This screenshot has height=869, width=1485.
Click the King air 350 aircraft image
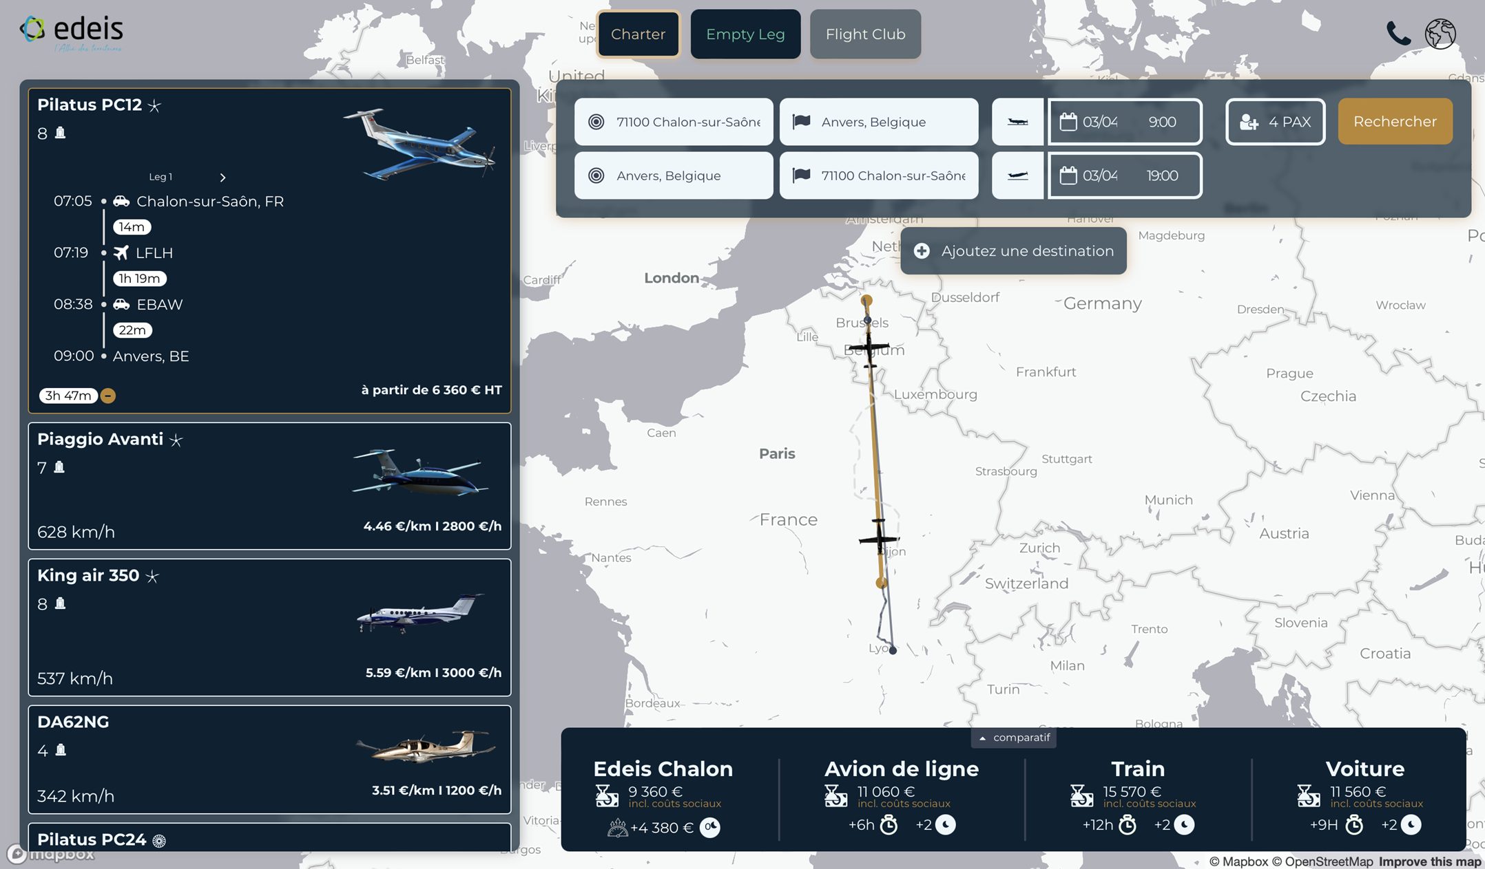(420, 613)
